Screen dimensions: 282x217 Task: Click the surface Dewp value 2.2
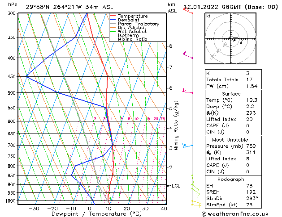point(250,107)
